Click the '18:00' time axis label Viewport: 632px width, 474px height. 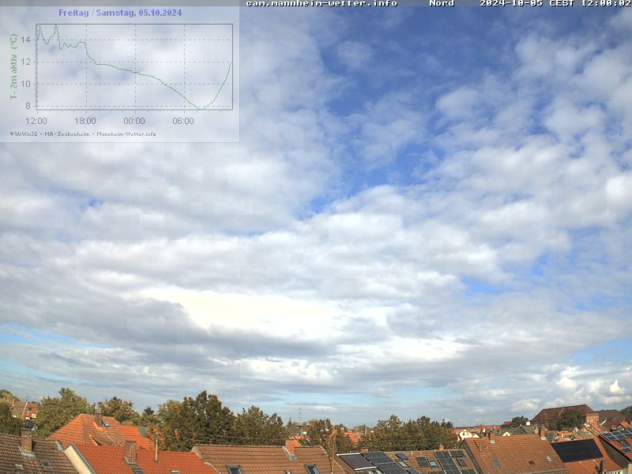tap(85, 121)
